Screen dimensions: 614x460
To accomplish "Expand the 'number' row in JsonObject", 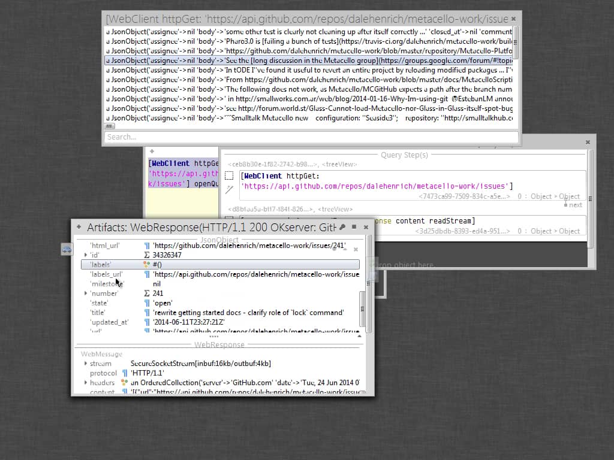I will tap(86, 293).
